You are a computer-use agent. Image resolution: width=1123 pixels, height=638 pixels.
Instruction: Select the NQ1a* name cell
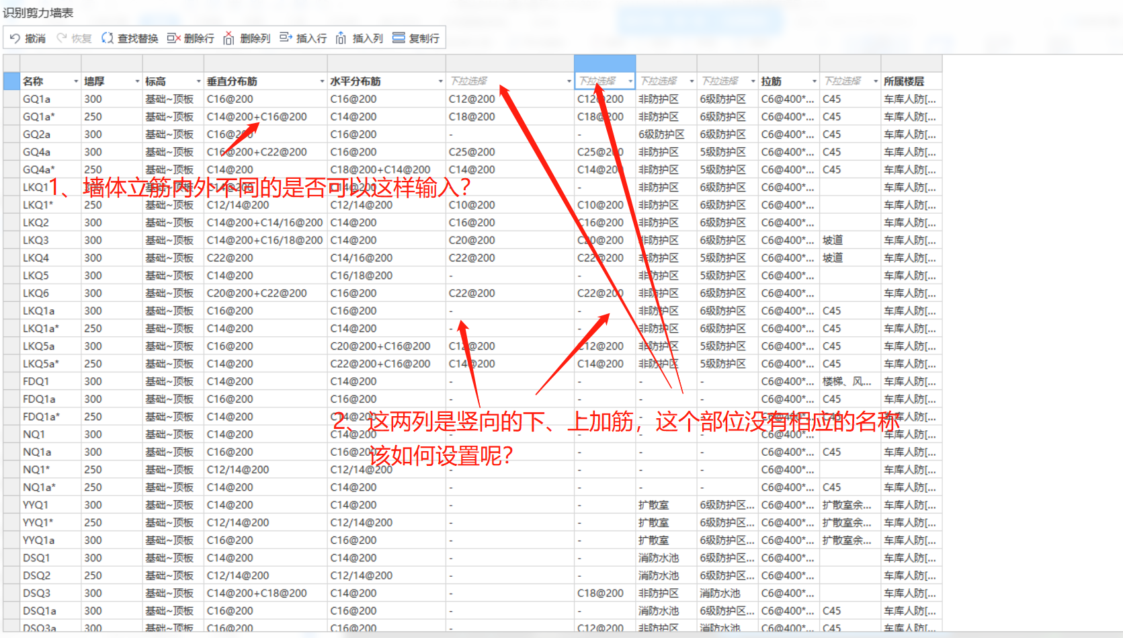[50, 487]
